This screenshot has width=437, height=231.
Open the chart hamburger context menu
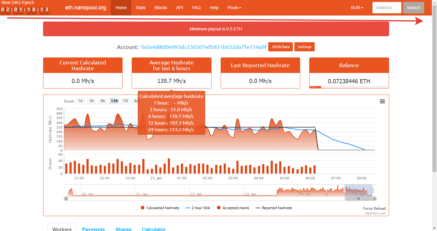click(382, 102)
